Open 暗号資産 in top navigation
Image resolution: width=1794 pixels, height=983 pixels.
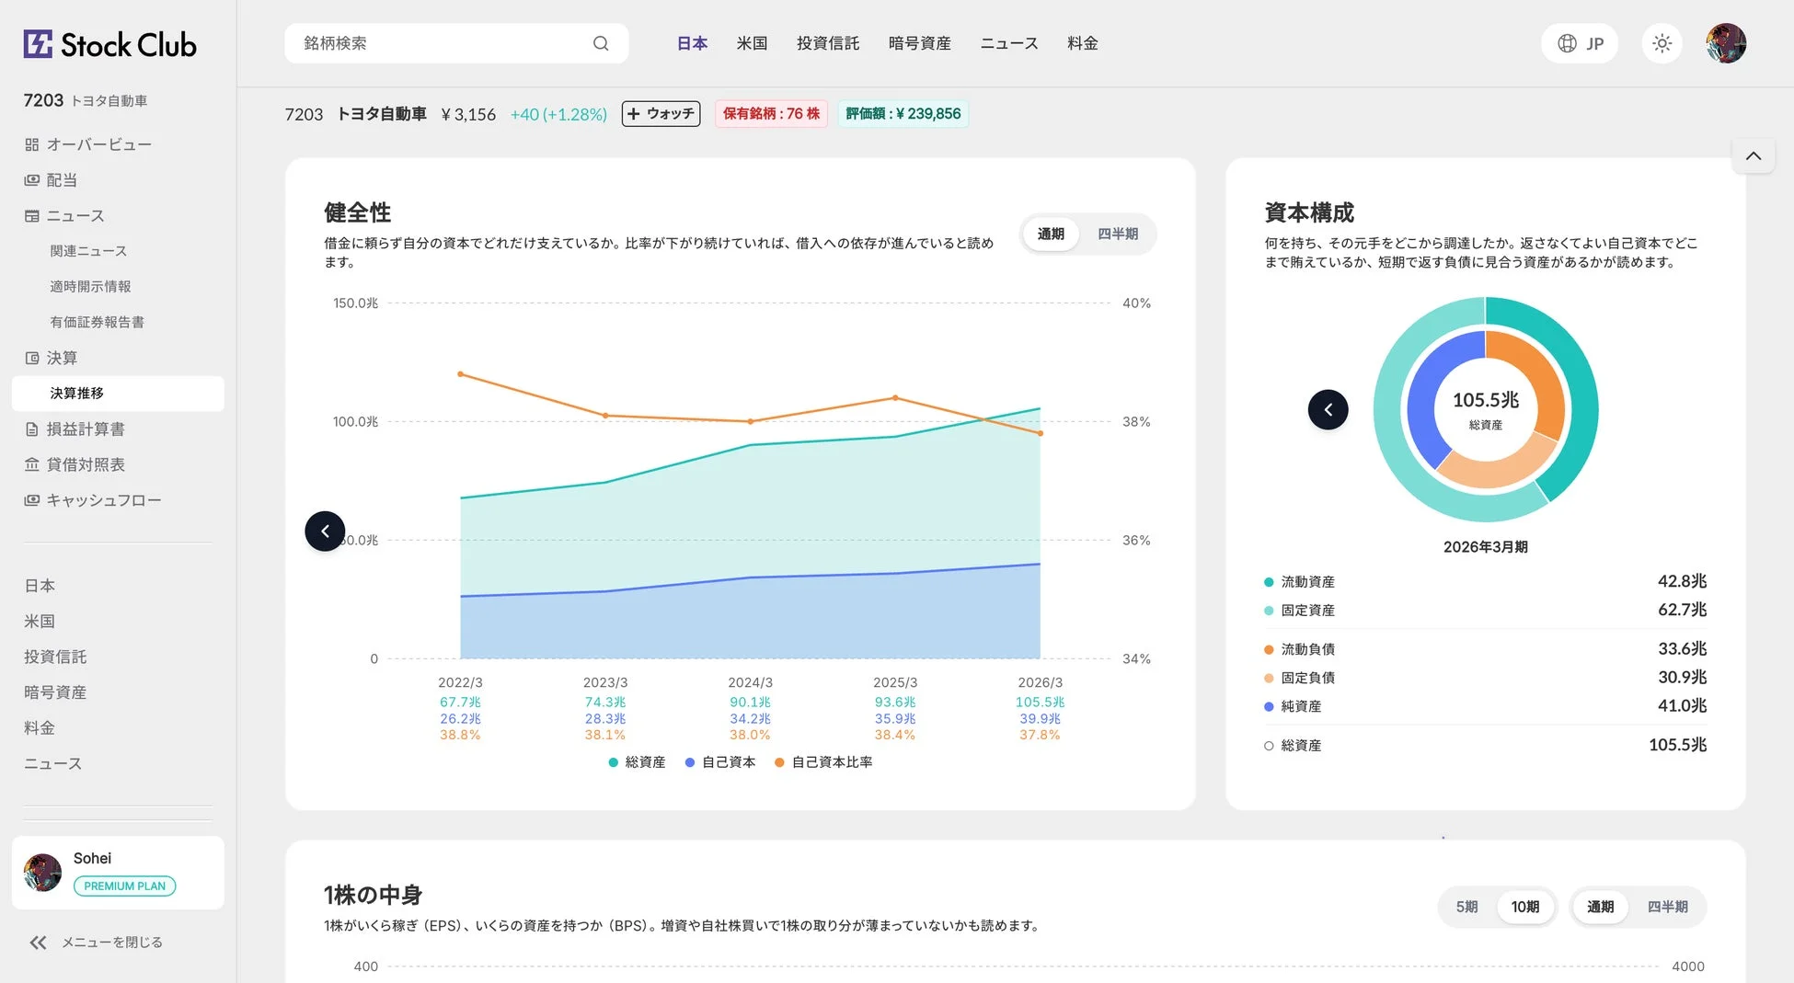pyautogui.click(x=919, y=43)
